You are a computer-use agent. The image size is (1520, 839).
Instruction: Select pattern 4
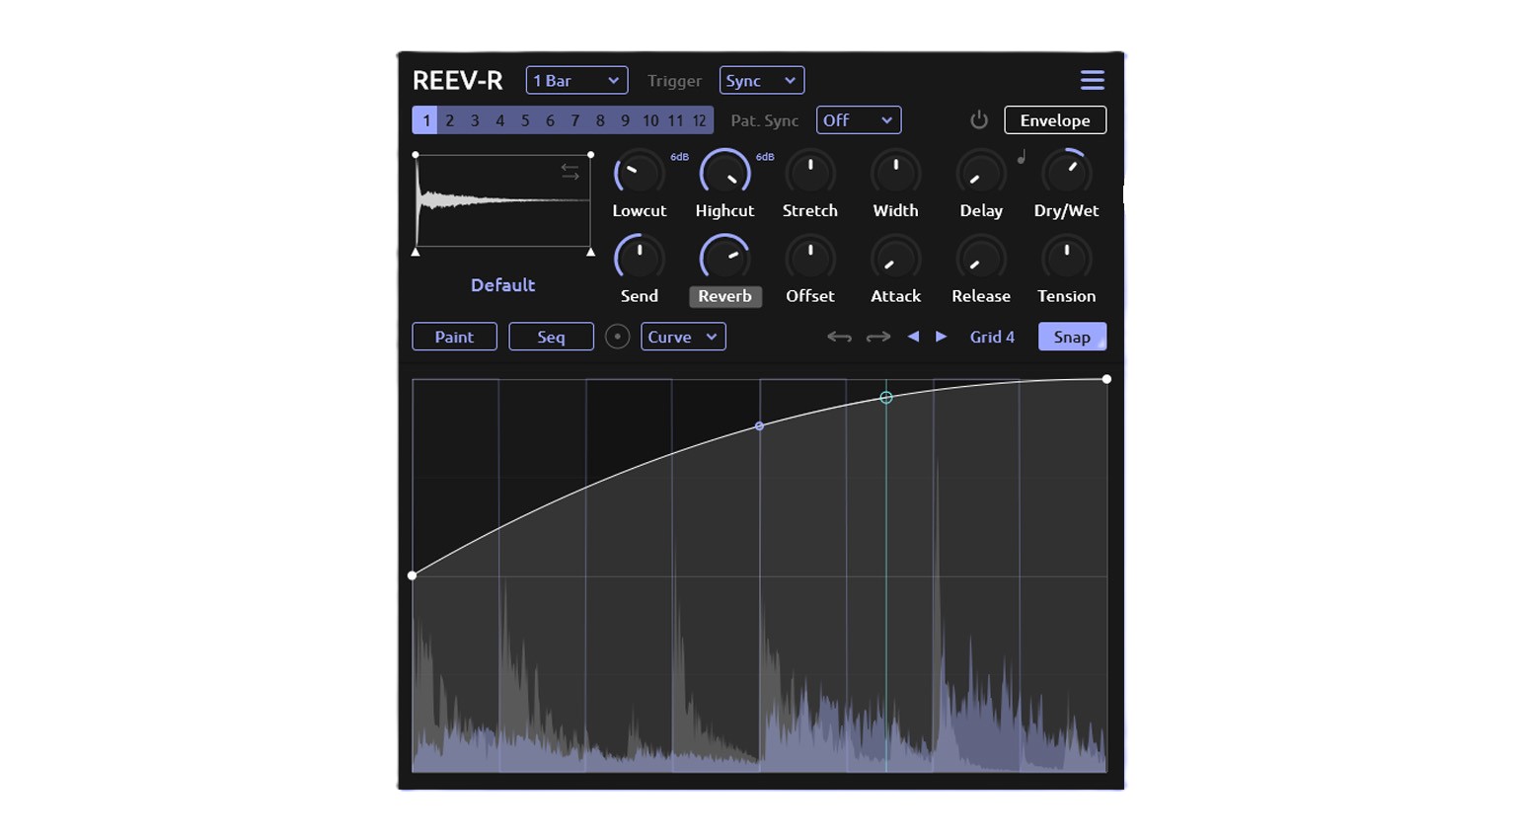click(x=500, y=120)
